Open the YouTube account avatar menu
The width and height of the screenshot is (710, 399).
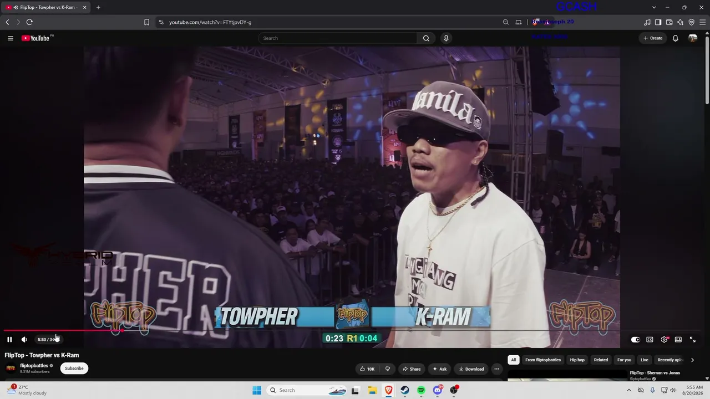(693, 38)
